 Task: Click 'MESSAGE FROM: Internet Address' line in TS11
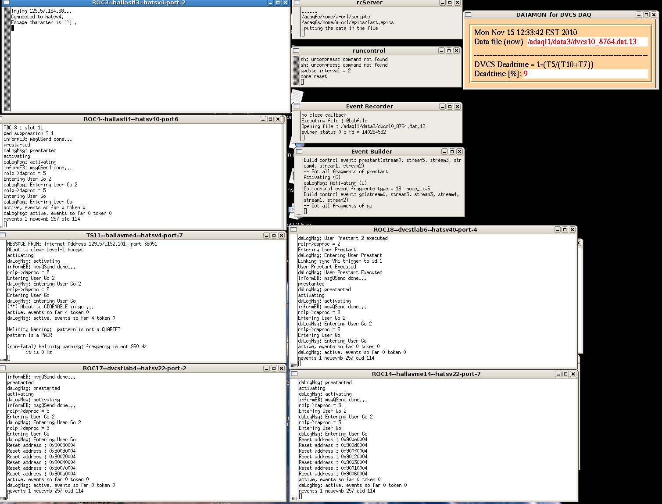click(x=82, y=244)
